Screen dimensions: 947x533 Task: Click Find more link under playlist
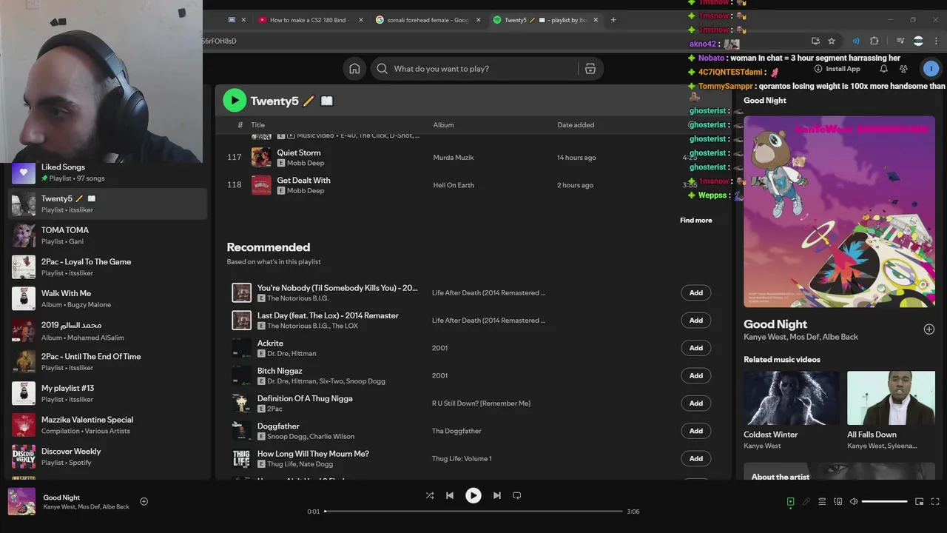point(695,220)
